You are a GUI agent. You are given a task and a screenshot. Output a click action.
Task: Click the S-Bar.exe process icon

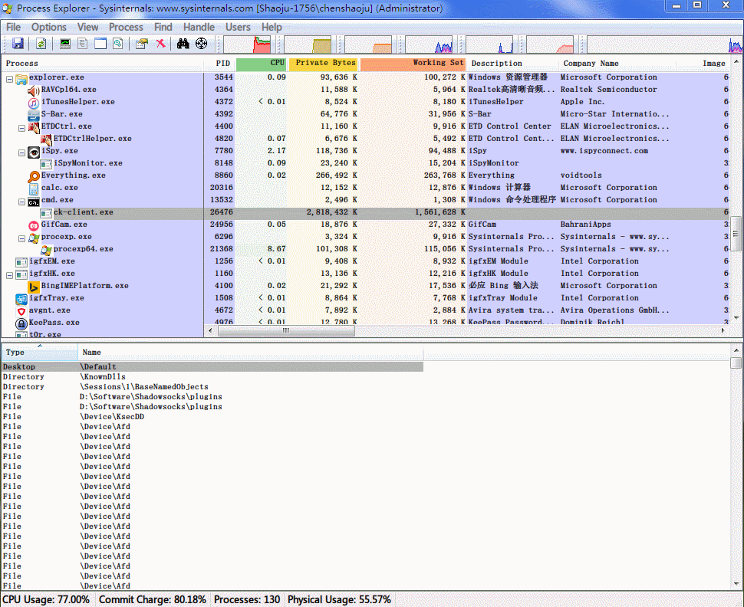point(34,115)
